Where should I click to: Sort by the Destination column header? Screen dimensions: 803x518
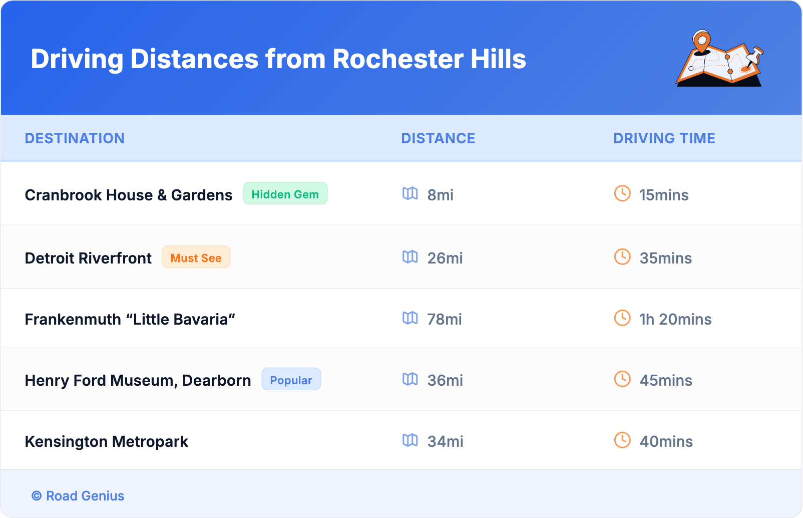click(x=75, y=138)
